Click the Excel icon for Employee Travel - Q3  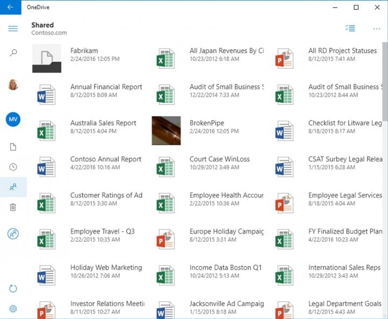[46, 239]
